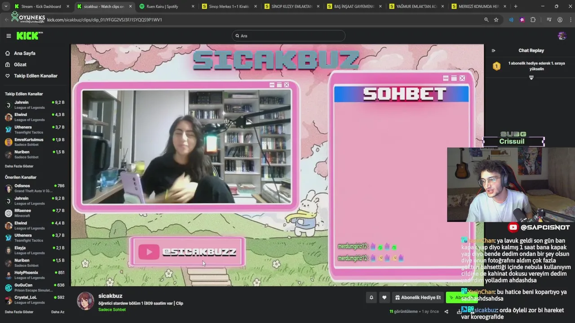Open the Chrome three-dot menu

(x=570, y=20)
